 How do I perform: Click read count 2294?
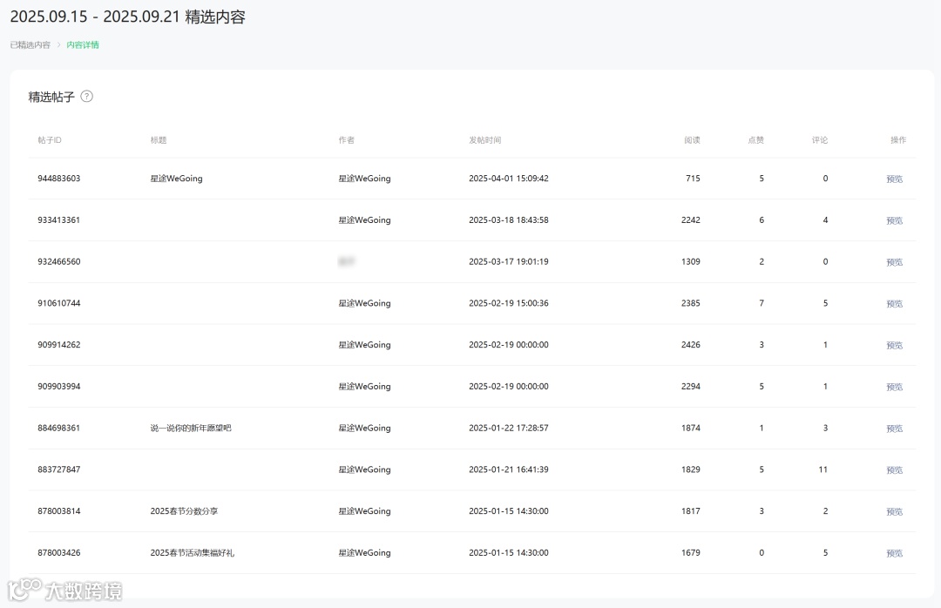(x=691, y=386)
